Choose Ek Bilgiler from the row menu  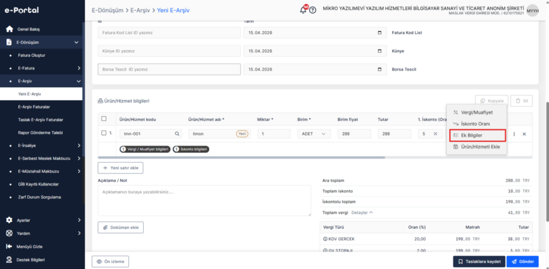(x=477, y=135)
